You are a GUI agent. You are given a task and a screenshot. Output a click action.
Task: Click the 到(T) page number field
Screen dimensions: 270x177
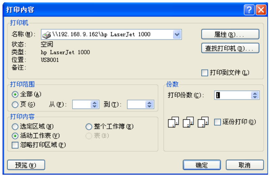(137, 105)
